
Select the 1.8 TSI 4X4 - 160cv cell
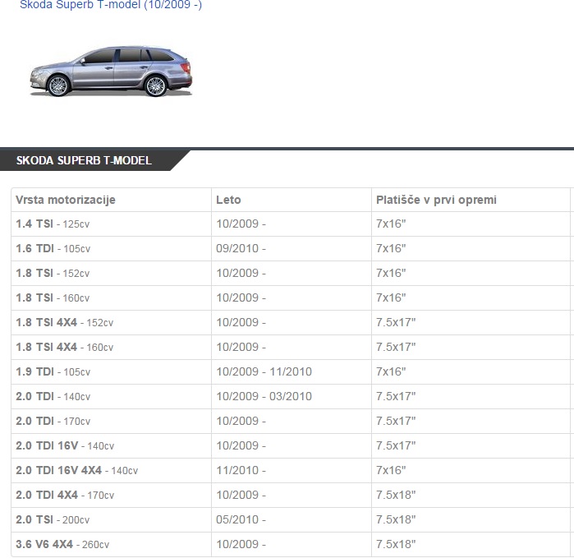112,347
